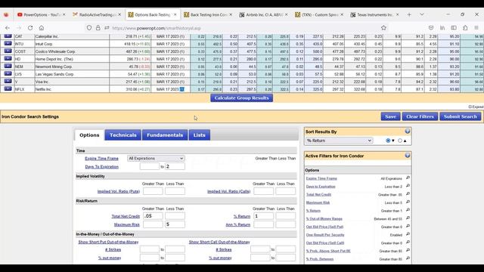Switch to the Fundamentals tab

point(165,135)
